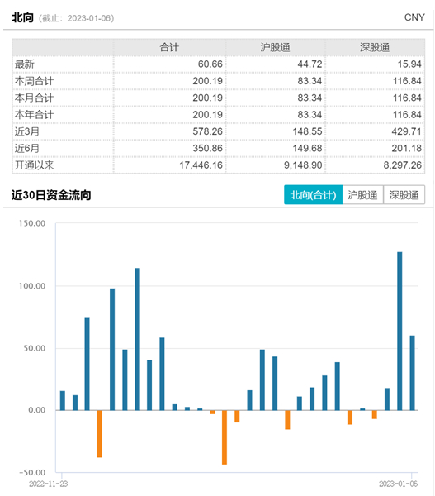Select the 开通以来 row label
The height and width of the screenshot is (496, 435).
coord(34,165)
